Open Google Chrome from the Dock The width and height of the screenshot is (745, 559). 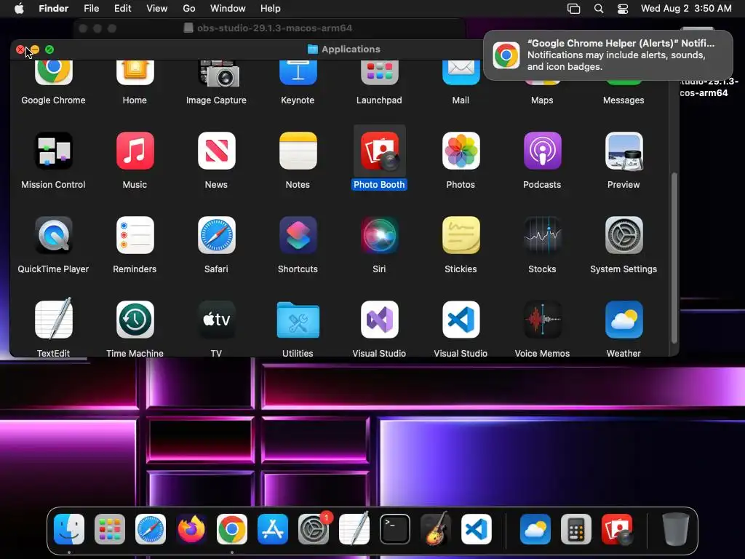(232, 529)
